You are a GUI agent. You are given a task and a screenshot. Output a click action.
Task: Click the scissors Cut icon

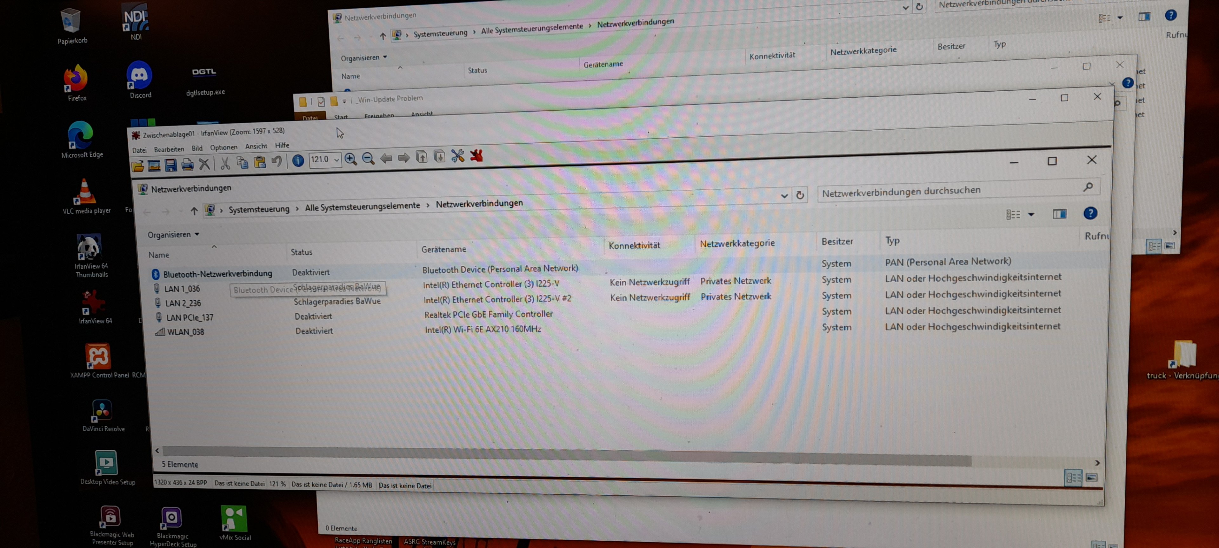[x=225, y=163]
